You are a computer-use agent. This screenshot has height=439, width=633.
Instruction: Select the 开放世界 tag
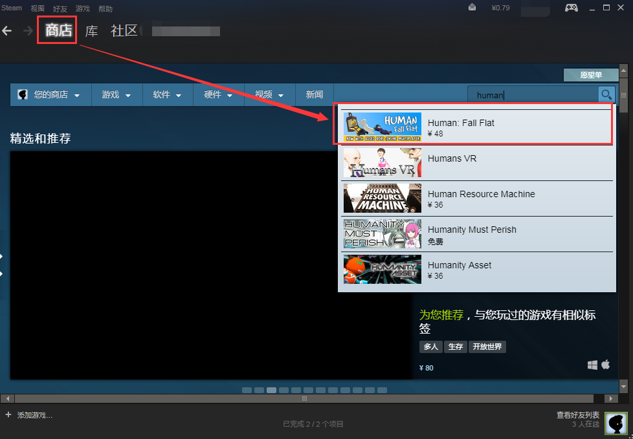tap(487, 347)
